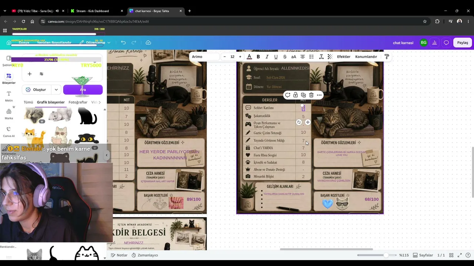The image size is (474, 266).
Task: Switch to the Tümü tab
Action: point(28,102)
